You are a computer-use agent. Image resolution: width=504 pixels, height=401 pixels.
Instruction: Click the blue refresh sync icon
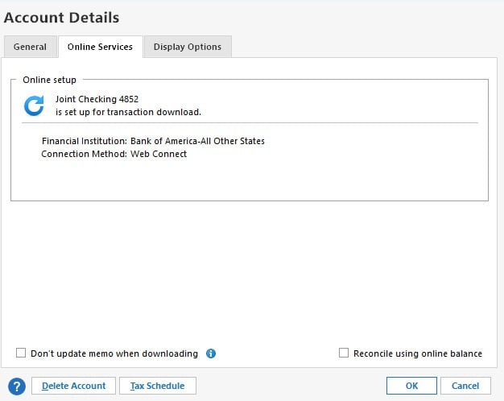point(34,105)
